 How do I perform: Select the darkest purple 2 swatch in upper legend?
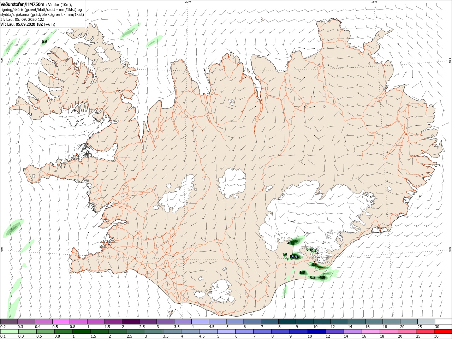131,321
